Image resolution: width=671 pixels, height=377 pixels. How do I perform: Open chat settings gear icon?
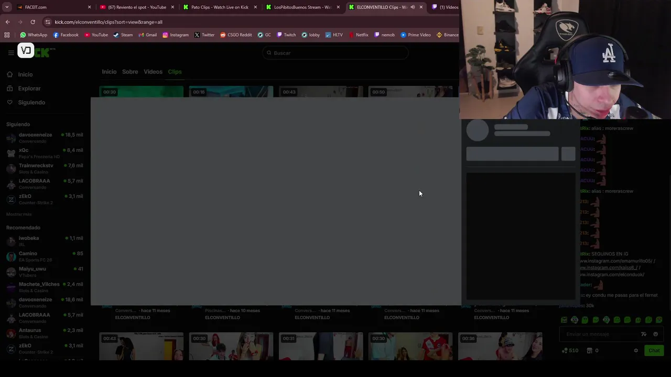pos(636,350)
